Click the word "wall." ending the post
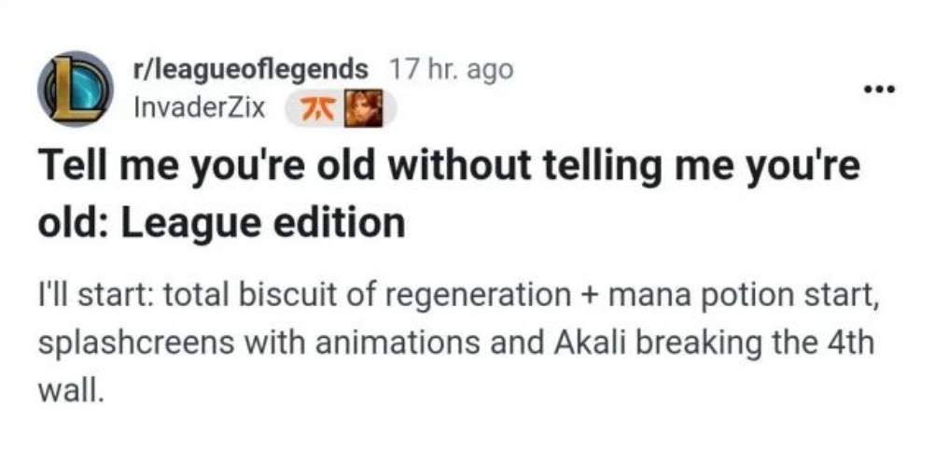 pyautogui.click(x=68, y=386)
